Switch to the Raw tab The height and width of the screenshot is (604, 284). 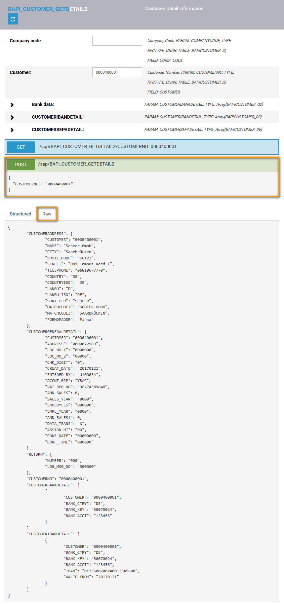(47, 214)
